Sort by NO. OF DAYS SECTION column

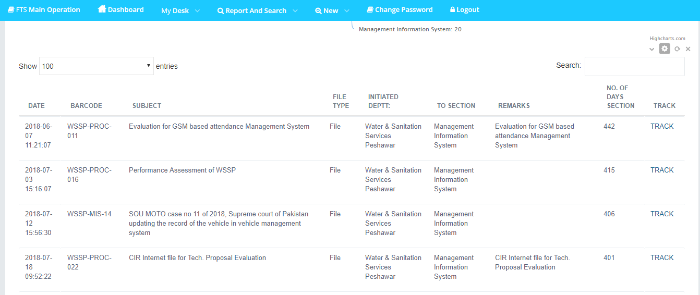pyautogui.click(x=620, y=97)
